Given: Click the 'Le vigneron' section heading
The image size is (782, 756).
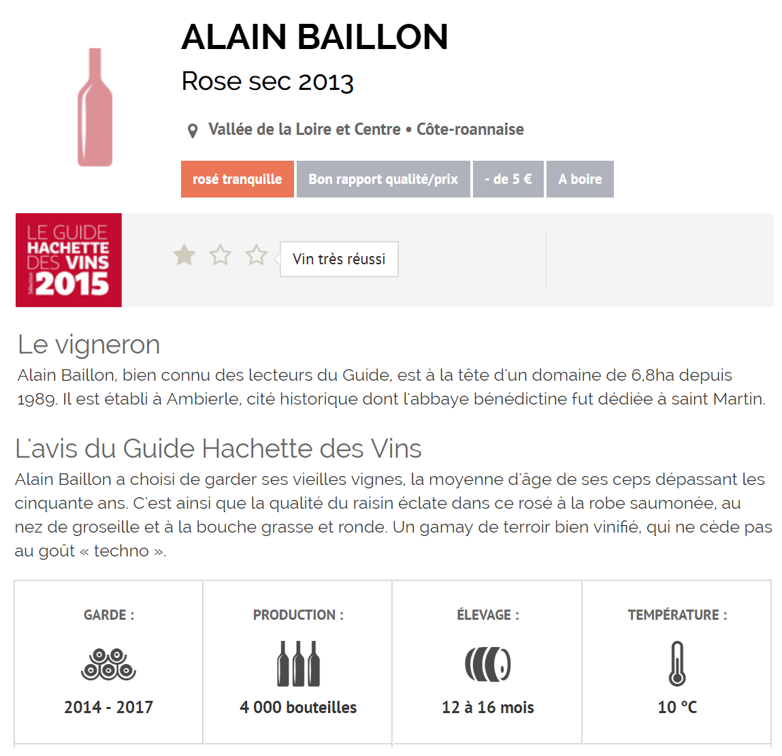Looking at the screenshot, I should [x=89, y=345].
